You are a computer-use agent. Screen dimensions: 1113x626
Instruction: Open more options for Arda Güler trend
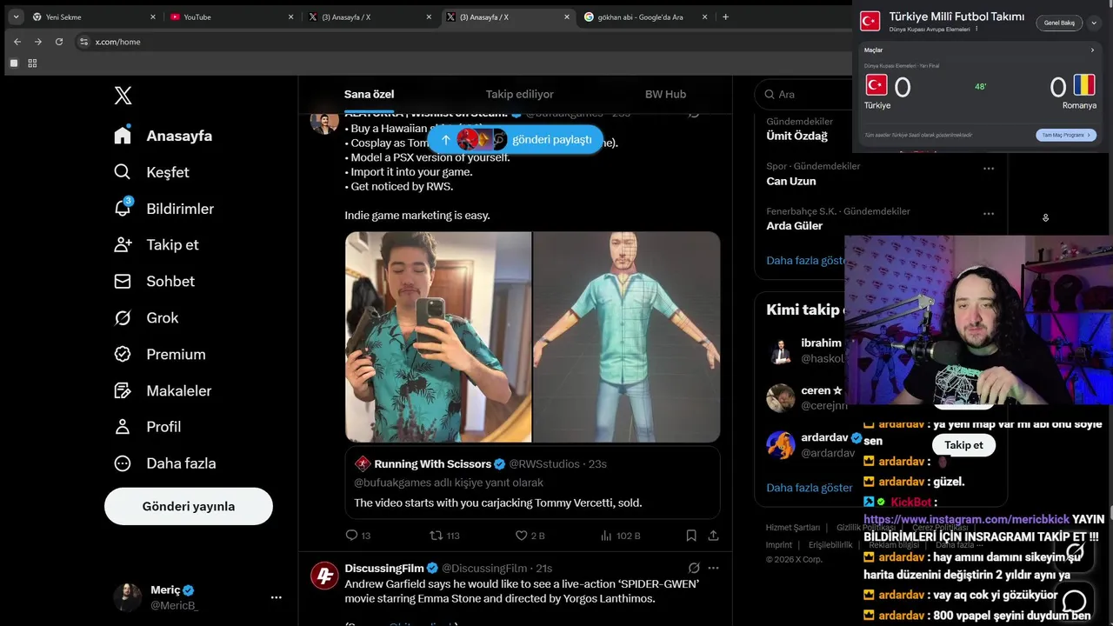(989, 214)
